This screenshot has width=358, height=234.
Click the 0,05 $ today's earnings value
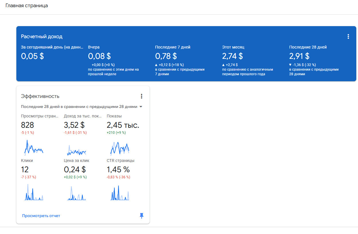(32, 56)
